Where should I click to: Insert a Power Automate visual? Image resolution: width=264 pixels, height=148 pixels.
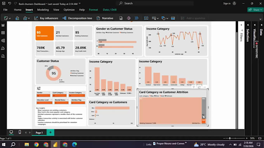[137, 18]
